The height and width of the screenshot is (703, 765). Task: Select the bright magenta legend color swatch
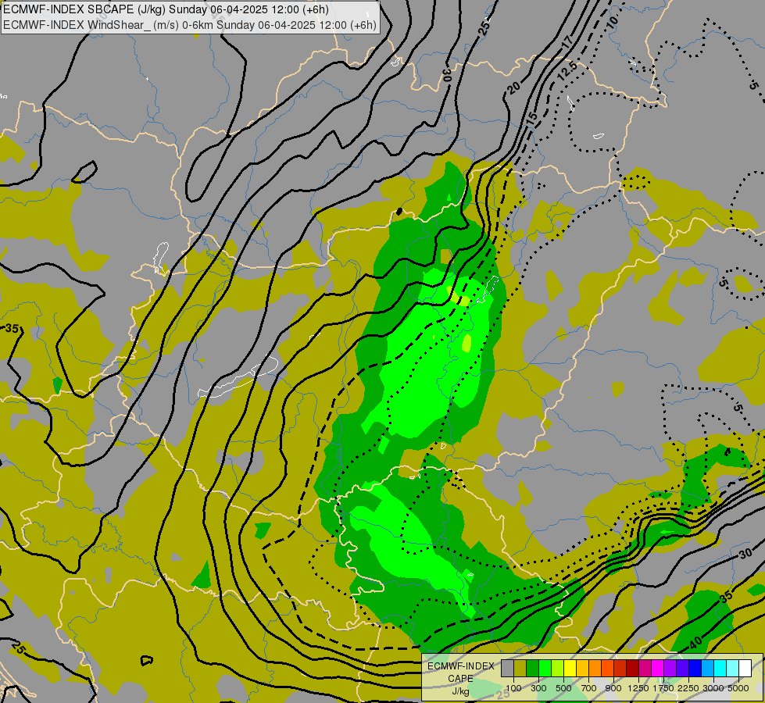pos(657,668)
